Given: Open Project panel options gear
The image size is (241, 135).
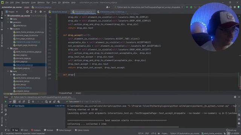Looking at the screenshot, I should (41, 12).
